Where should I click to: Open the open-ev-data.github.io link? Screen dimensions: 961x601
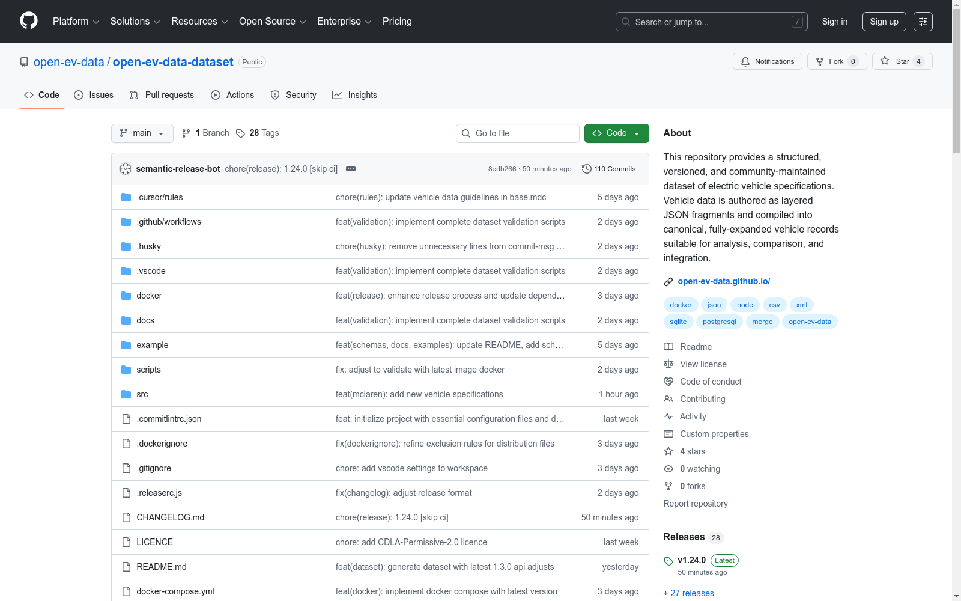click(724, 281)
